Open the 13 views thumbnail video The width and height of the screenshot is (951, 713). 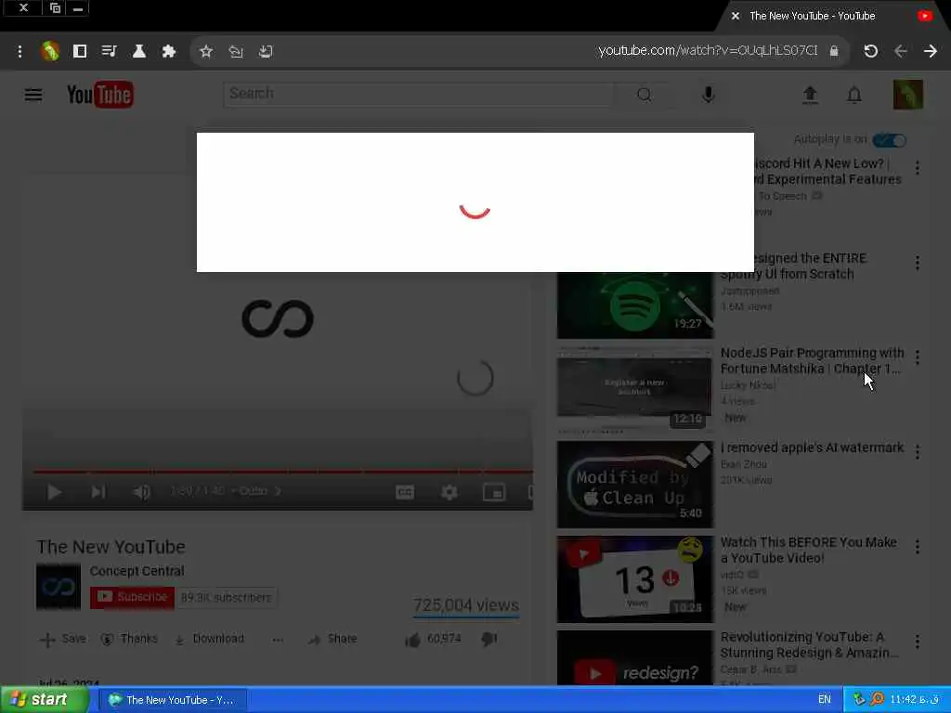(x=635, y=579)
